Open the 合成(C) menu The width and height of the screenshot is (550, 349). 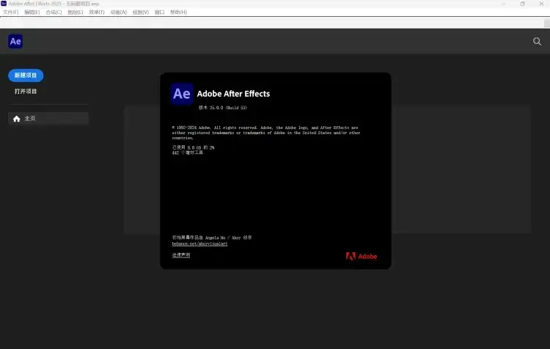tap(54, 12)
